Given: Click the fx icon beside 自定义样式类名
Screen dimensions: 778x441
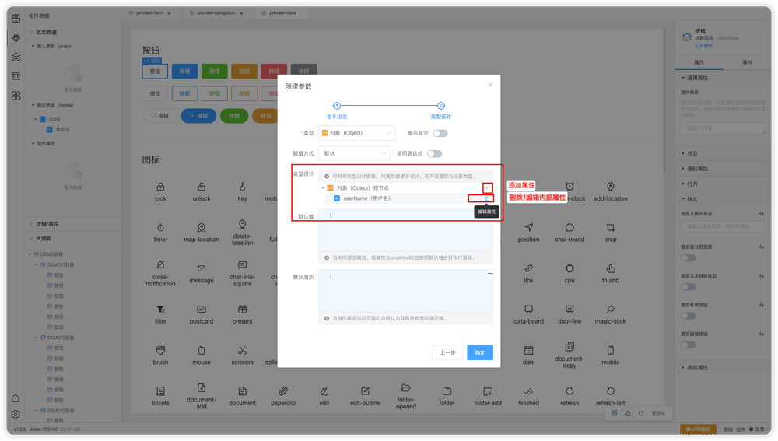Looking at the screenshot, I should [x=762, y=213].
